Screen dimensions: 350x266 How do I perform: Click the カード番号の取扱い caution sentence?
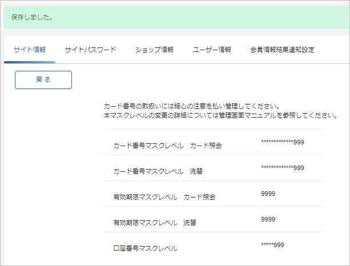(x=192, y=106)
